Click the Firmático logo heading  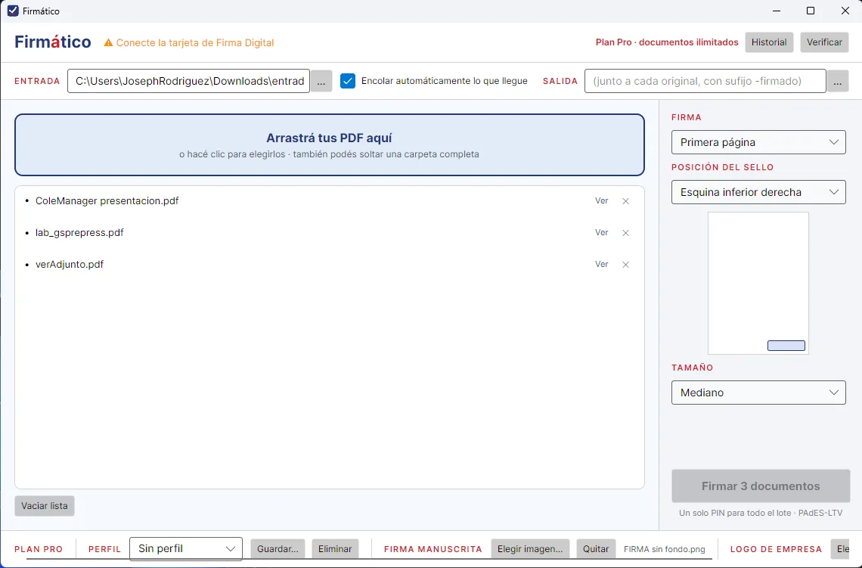click(x=53, y=42)
